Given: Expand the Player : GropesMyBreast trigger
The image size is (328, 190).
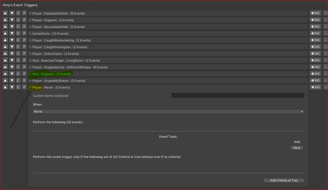Looking at the screenshot, I should (x=30, y=81).
